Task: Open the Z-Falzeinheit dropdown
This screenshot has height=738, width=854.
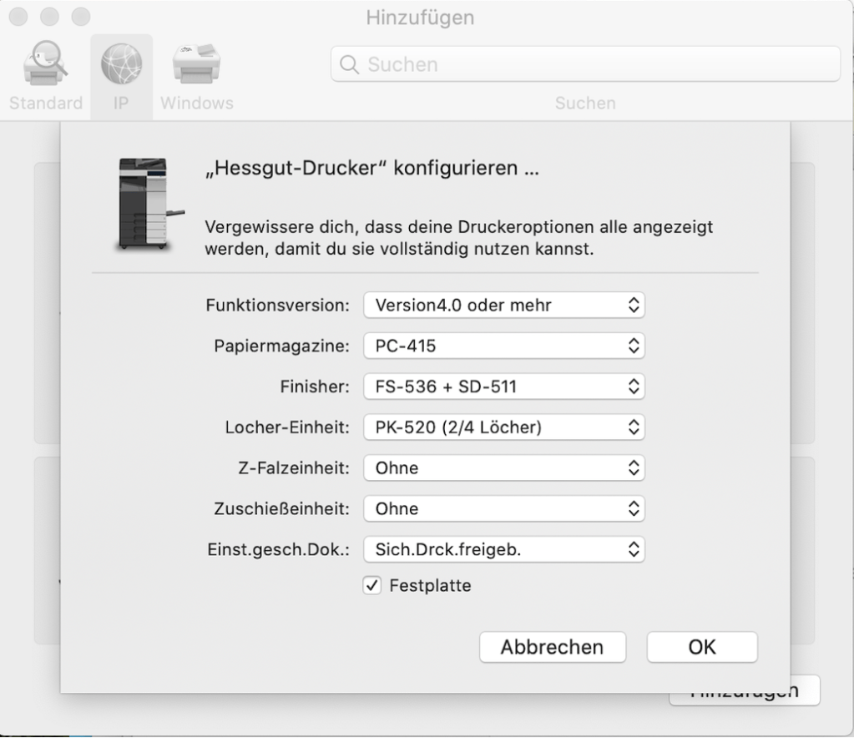Action: (504, 468)
